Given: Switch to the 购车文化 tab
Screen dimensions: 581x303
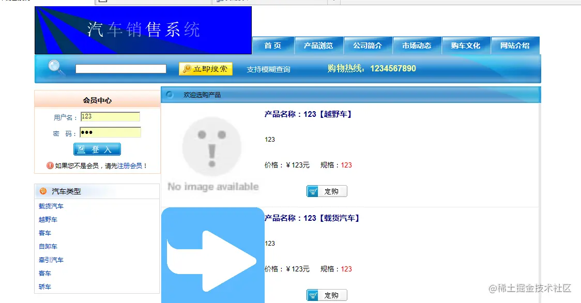Looking at the screenshot, I should 466,46.
